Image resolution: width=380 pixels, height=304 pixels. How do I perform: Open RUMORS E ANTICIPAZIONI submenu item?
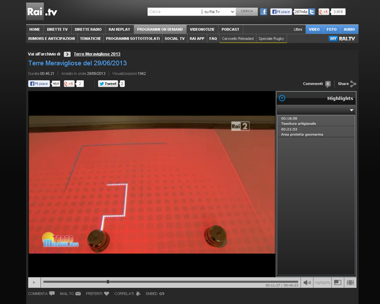[x=51, y=39]
